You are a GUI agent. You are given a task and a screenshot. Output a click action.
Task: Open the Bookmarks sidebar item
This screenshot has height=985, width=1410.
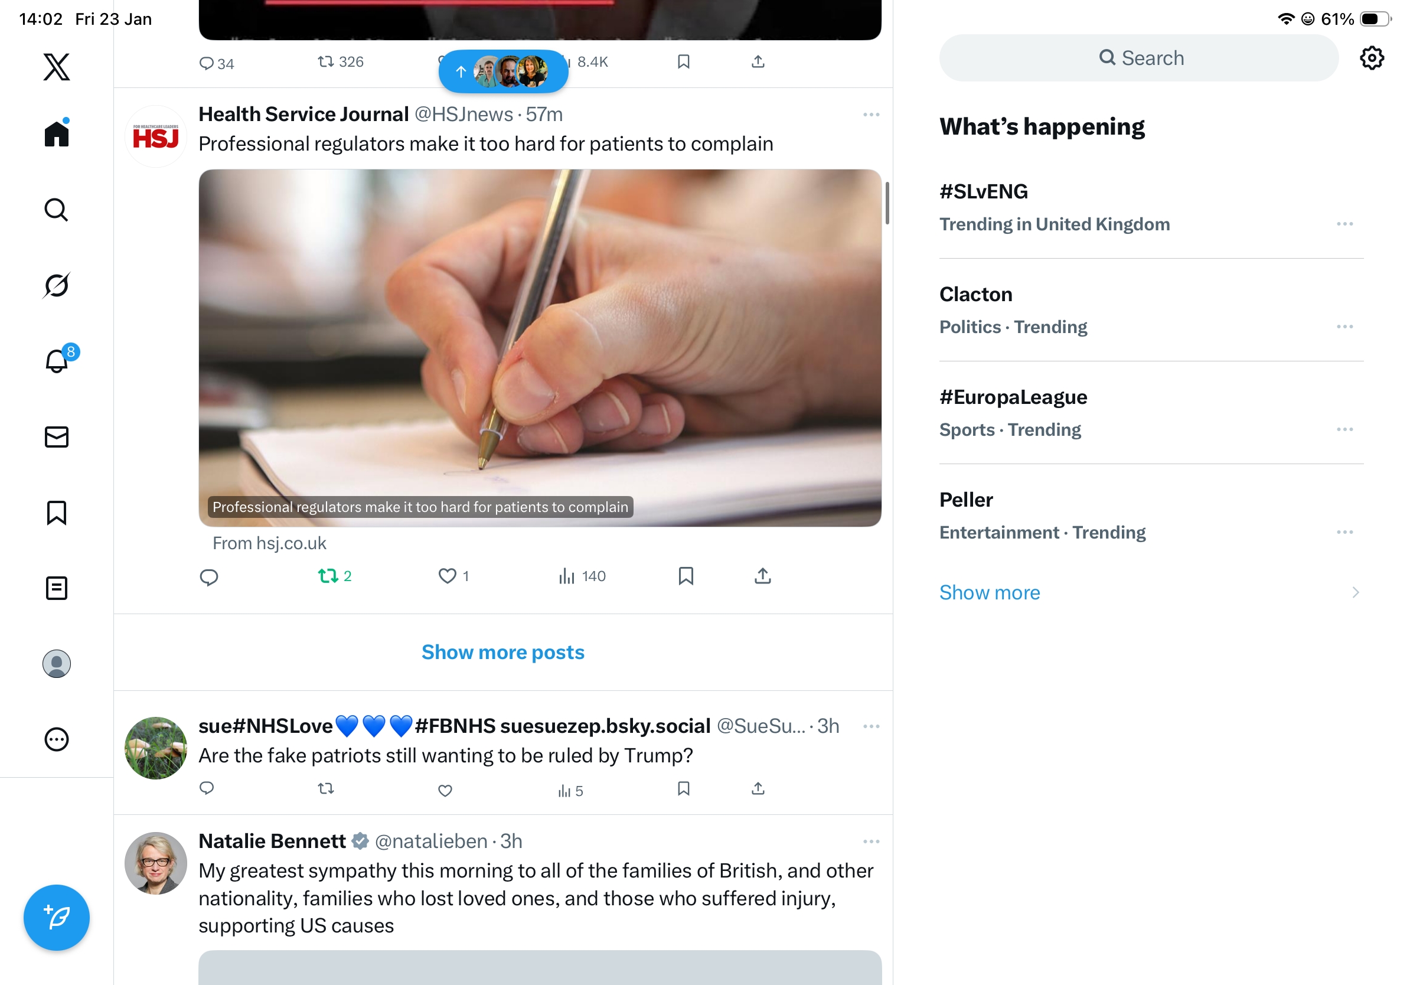pos(57,512)
